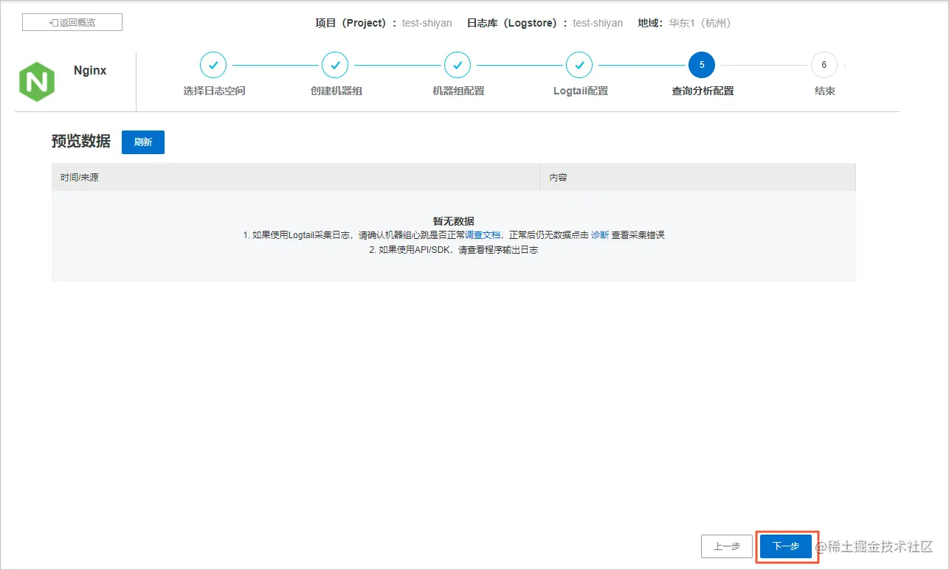This screenshot has width=949, height=570.
Task: Click the 查询分析配置 step label
Action: 703,91
